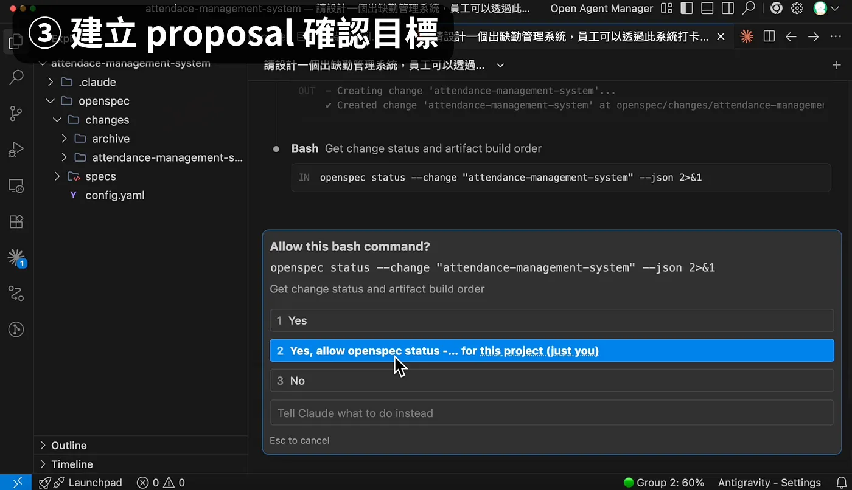The image size is (852, 490).
Task: Navigate forward with the right arrow
Action: (813, 36)
